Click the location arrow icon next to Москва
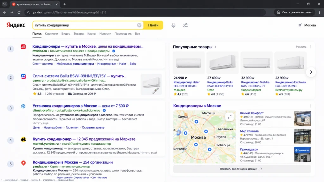The height and width of the screenshot is (182, 324). pos(300,25)
